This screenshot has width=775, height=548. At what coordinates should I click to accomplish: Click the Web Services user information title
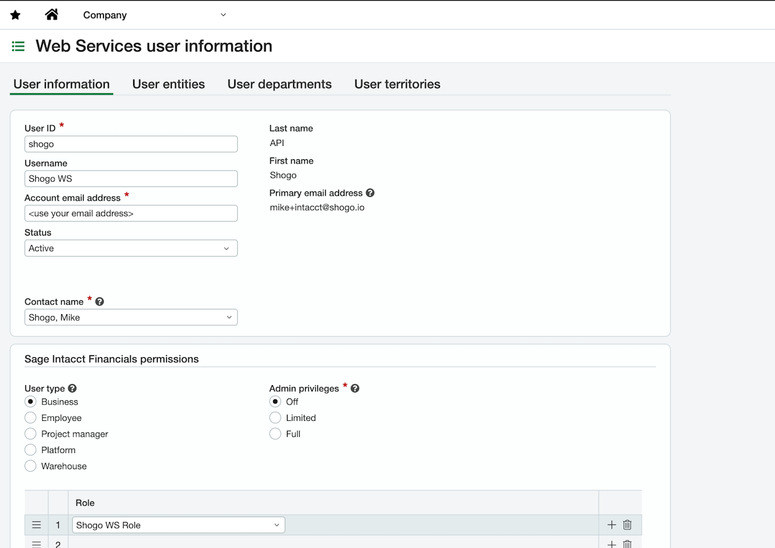(x=154, y=46)
